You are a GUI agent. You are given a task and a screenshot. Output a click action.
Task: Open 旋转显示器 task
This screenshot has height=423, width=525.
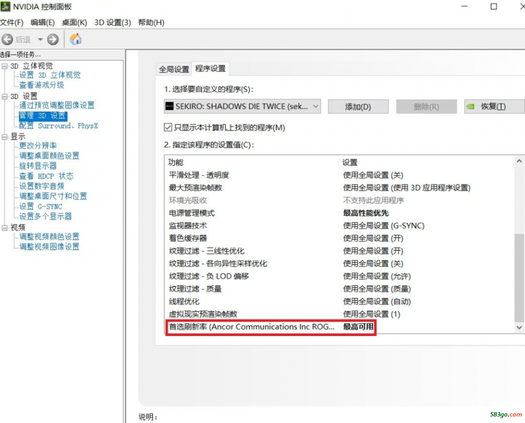tap(38, 166)
